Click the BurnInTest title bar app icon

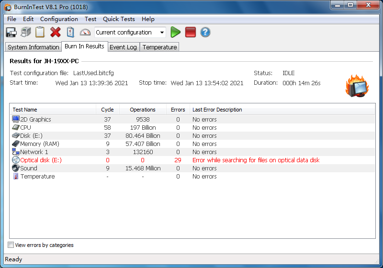[8, 7]
